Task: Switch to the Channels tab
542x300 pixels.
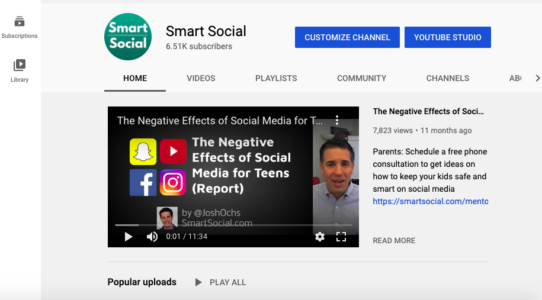Action: tap(448, 78)
